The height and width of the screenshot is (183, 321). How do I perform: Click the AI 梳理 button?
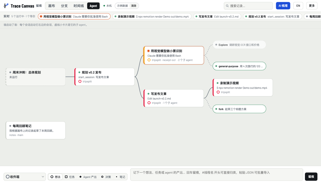tap(283, 6)
